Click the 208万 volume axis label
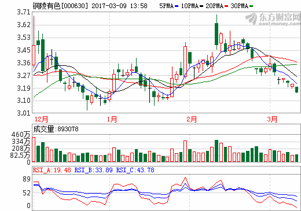Image resolution: width=301 pixels, height=211 pixels. (x=21, y=149)
